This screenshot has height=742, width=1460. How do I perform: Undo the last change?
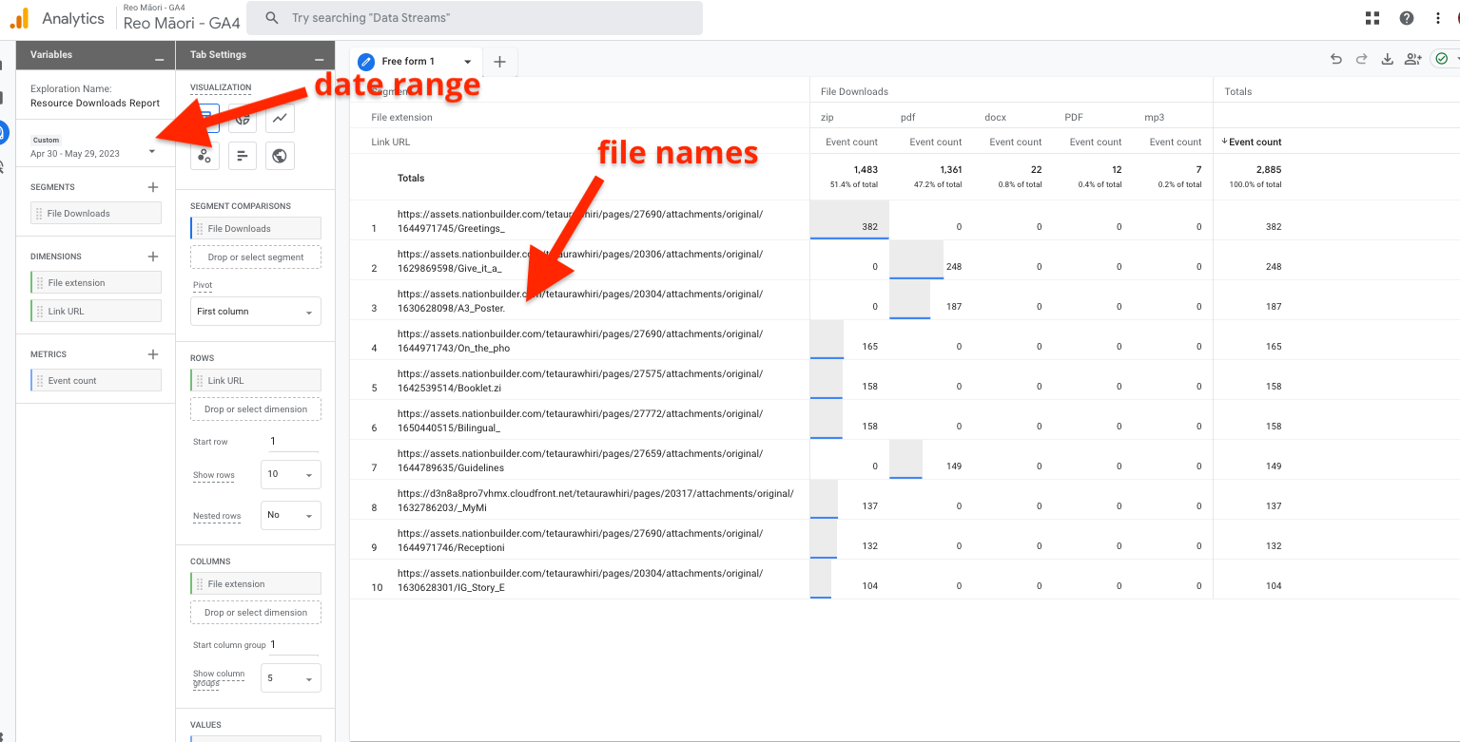point(1336,59)
